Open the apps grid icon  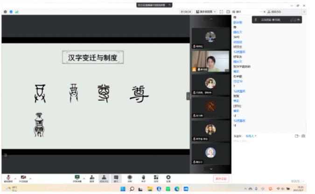point(156,178)
